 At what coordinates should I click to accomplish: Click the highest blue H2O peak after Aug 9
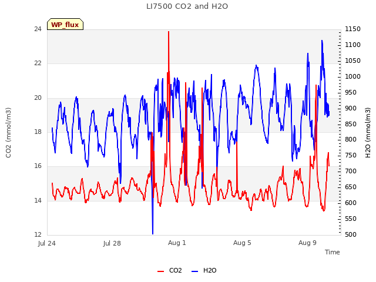322,41
